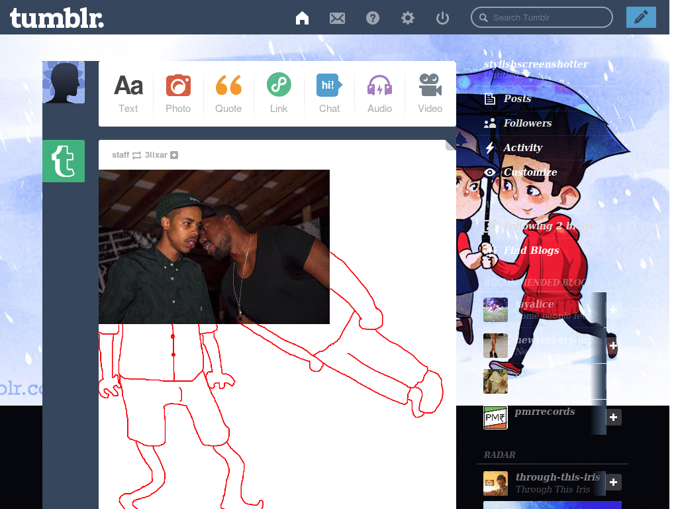Click the blue compose pencil button
Screen dimensions: 678x509
(641, 17)
